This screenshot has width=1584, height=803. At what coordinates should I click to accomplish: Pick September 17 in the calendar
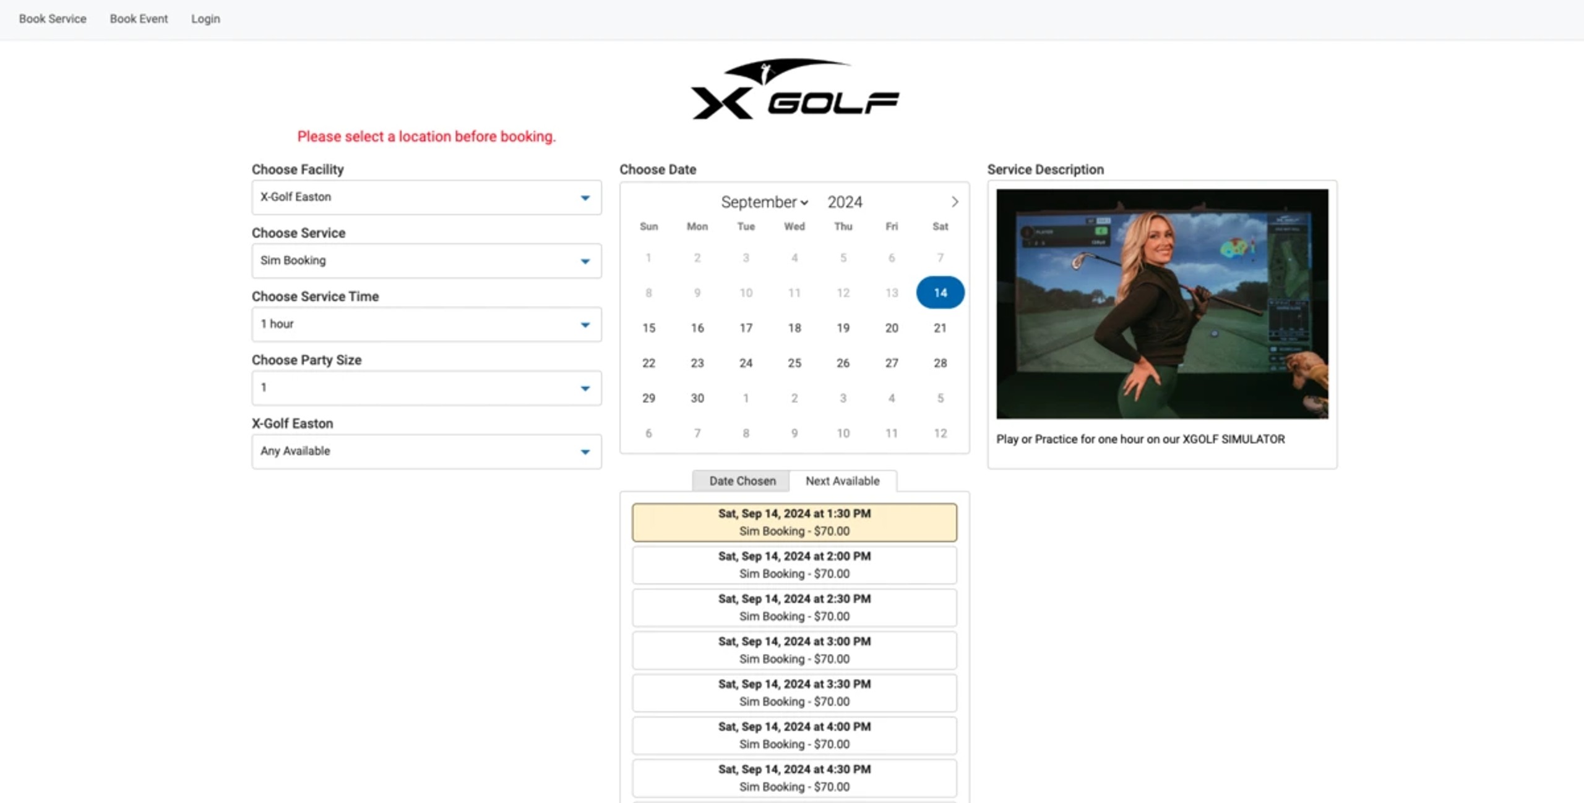[746, 328]
